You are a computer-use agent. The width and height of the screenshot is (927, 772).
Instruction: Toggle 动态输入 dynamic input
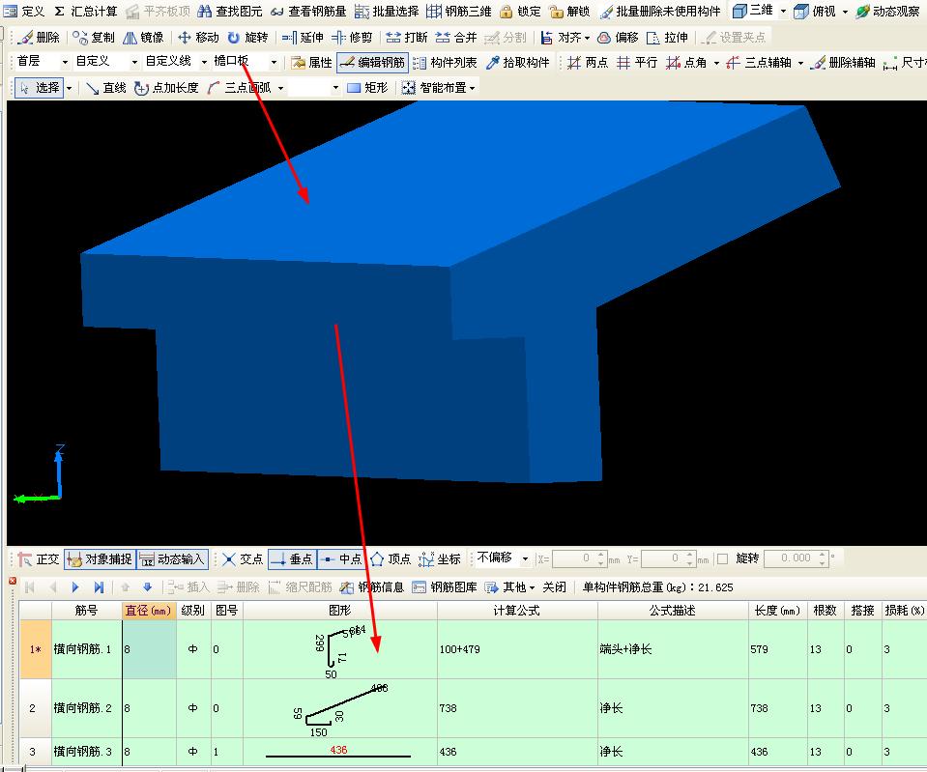(173, 558)
